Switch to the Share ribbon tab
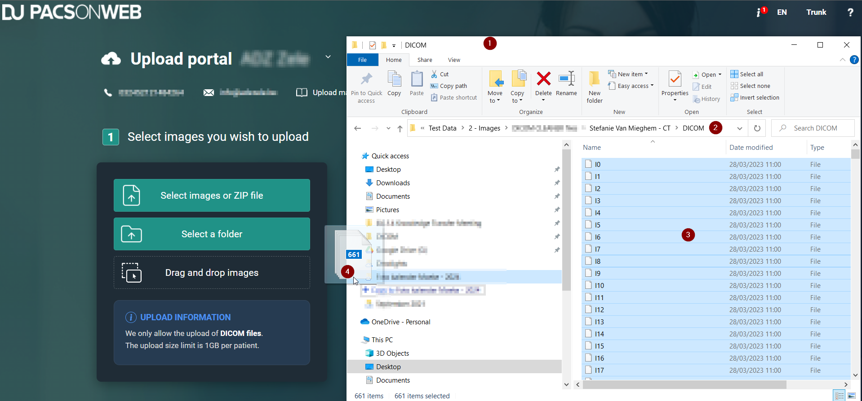 pos(425,60)
